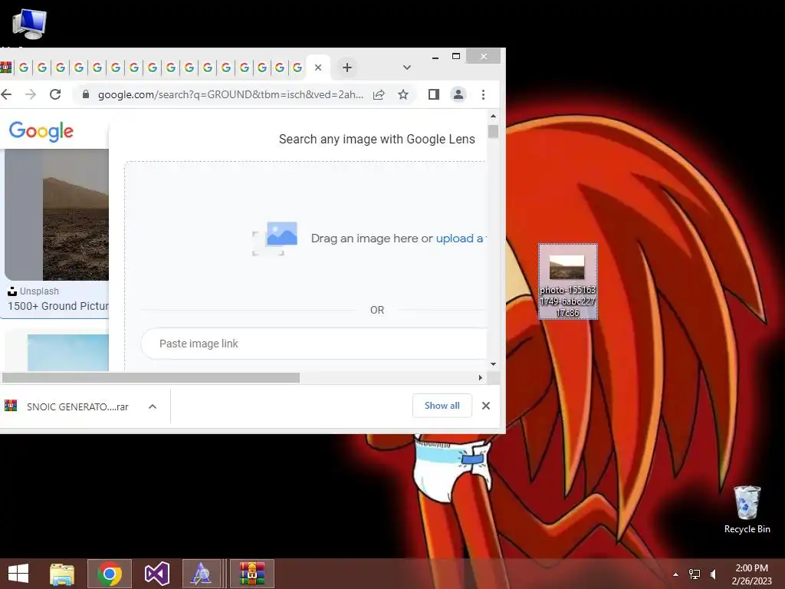Viewport: 785px width, 589px height.
Task: Close the downloads bar
Action: click(485, 406)
